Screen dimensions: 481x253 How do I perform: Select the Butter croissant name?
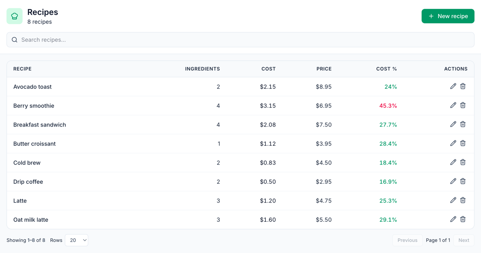34,144
